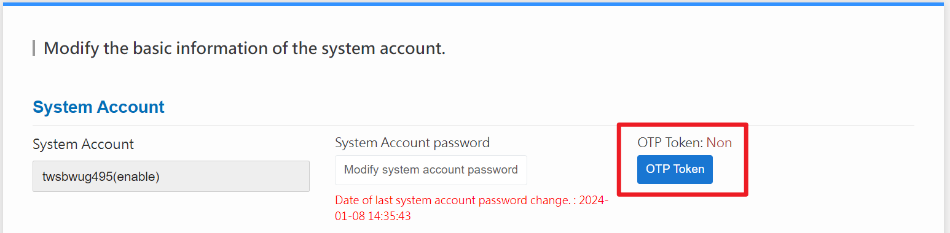This screenshot has width=950, height=233.
Task: Click the gray vertical bar beside page title
Action: tap(34, 48)
